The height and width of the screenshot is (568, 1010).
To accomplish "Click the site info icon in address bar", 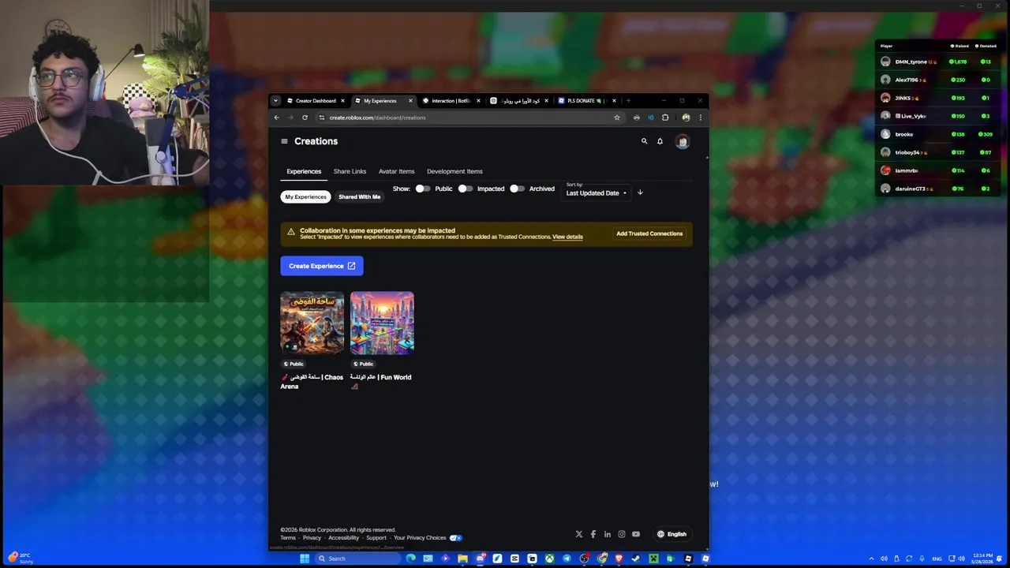I will (321, 118).
